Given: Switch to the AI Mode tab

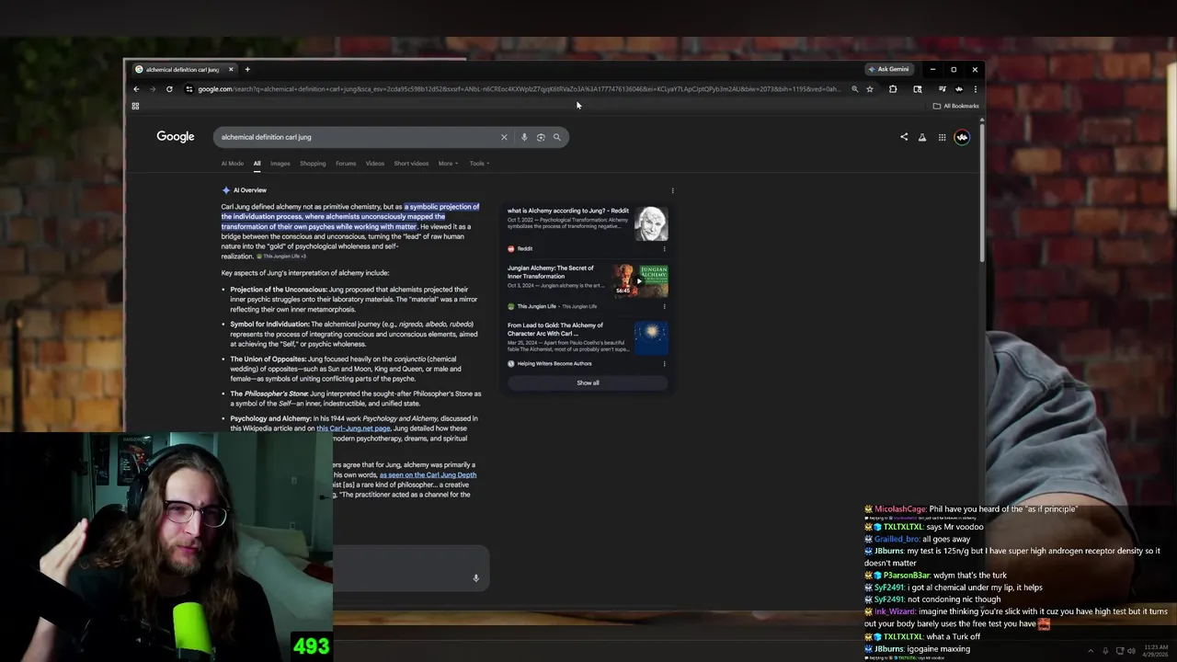Looking at the screenshot, I should [x=232, y=164].
